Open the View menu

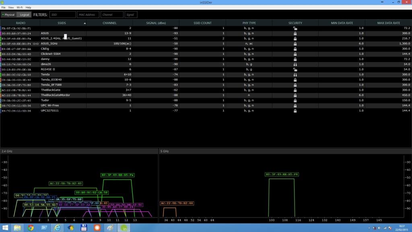[x=11, y=8]
